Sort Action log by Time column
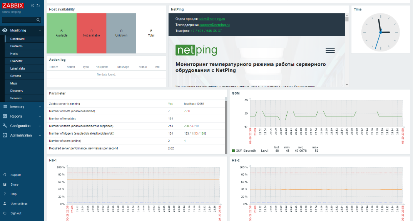The image size is (413, 221). point(54,67)
